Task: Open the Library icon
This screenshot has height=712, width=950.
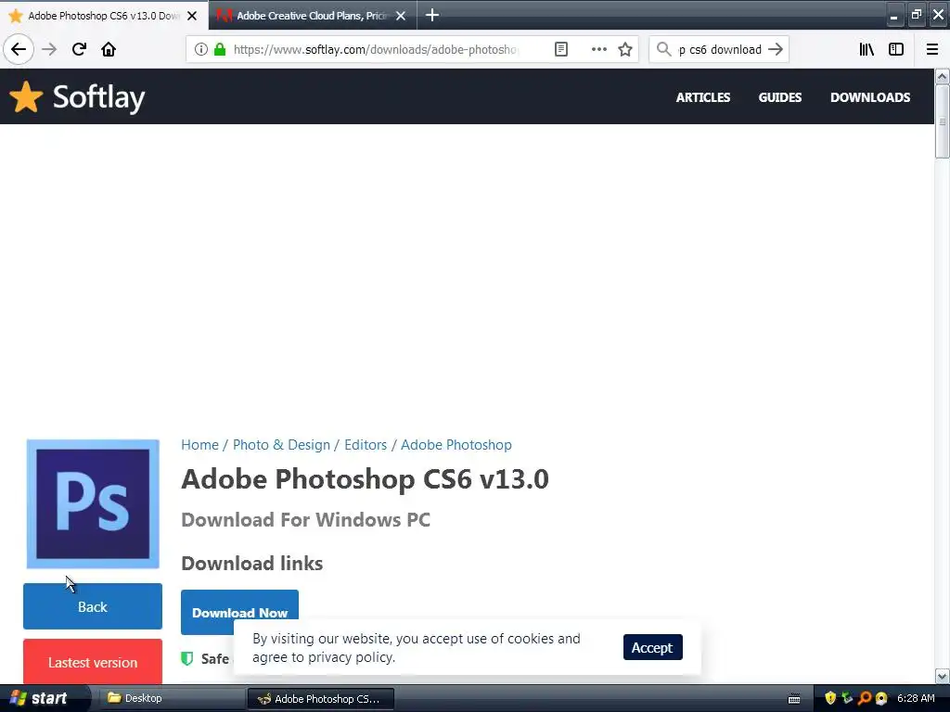Action: (867, 49)
